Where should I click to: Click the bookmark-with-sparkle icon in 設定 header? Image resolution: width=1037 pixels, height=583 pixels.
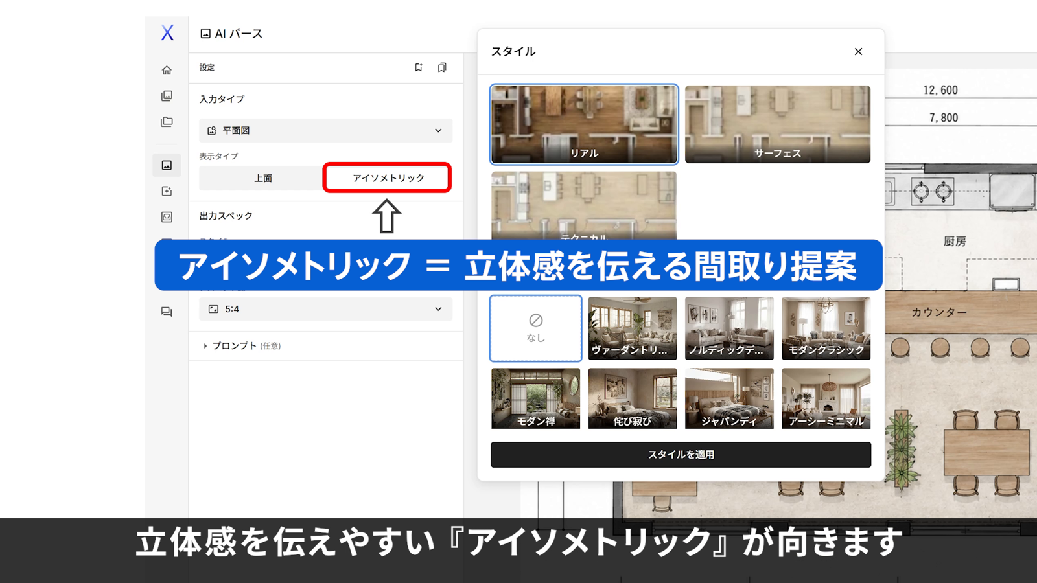point(419,67)
